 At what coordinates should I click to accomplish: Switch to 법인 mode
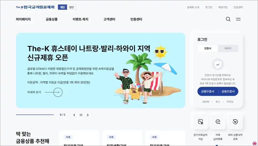coord(71,7)
